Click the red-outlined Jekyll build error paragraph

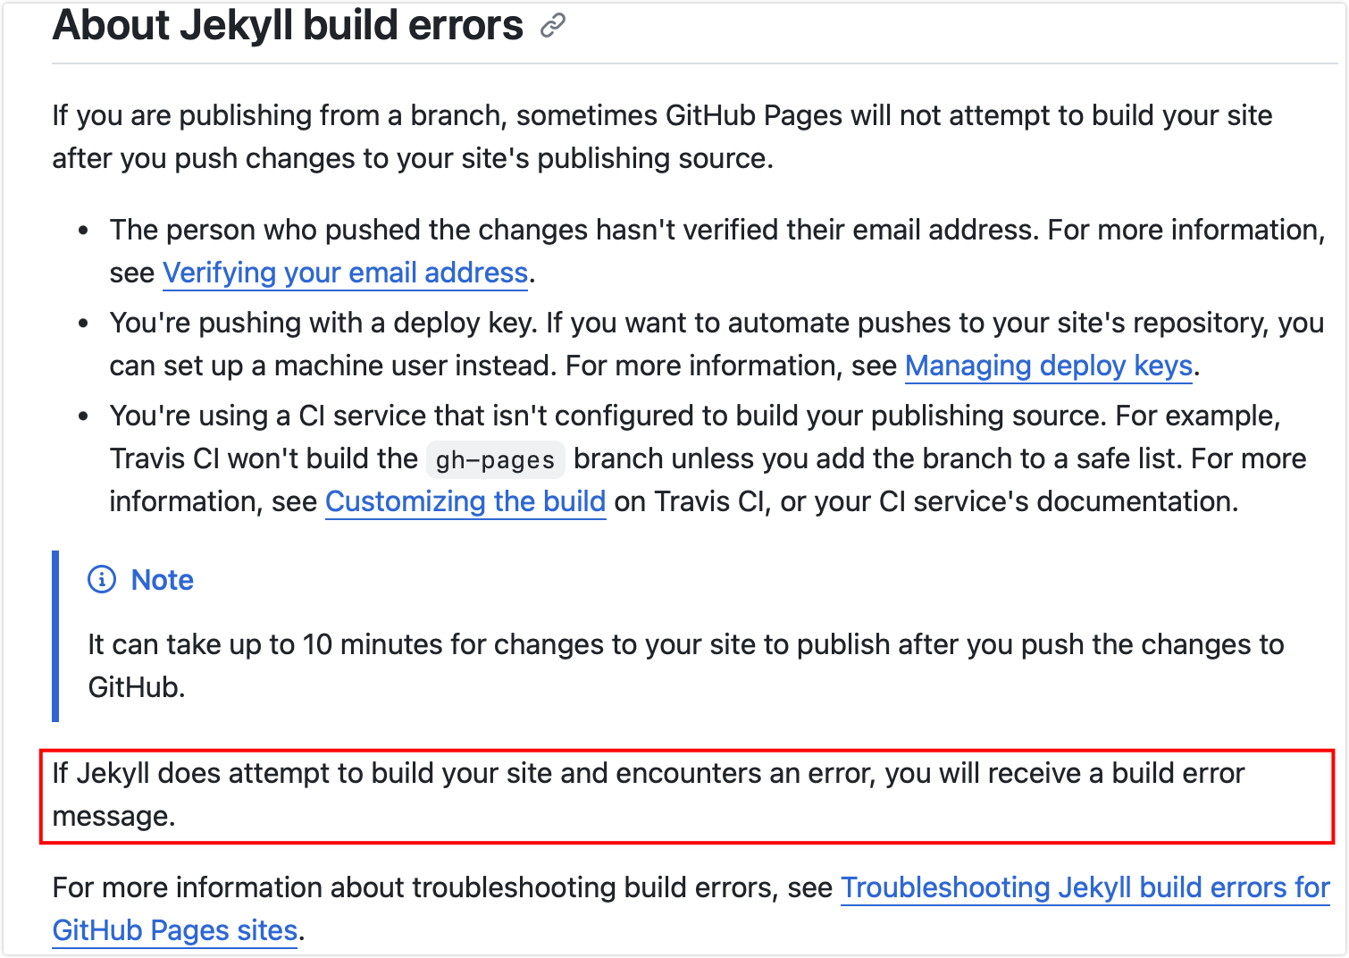(x=686, y=795)
